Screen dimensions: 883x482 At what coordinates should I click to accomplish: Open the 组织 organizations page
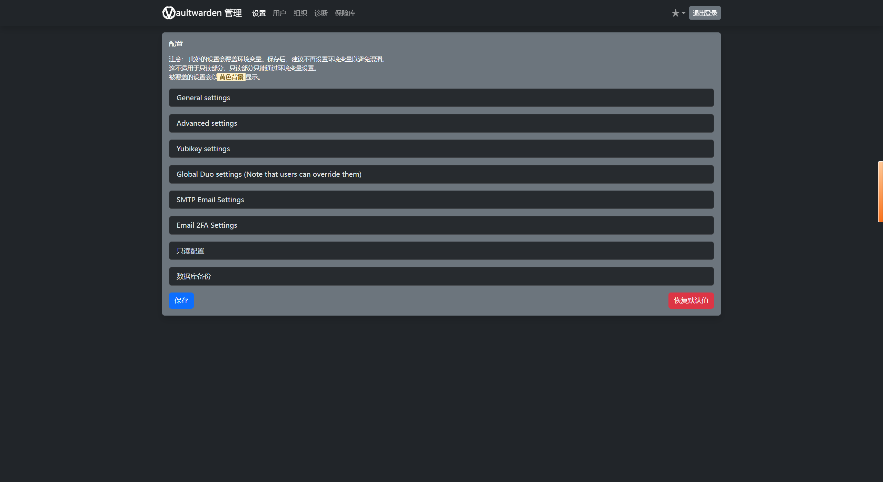300,13
